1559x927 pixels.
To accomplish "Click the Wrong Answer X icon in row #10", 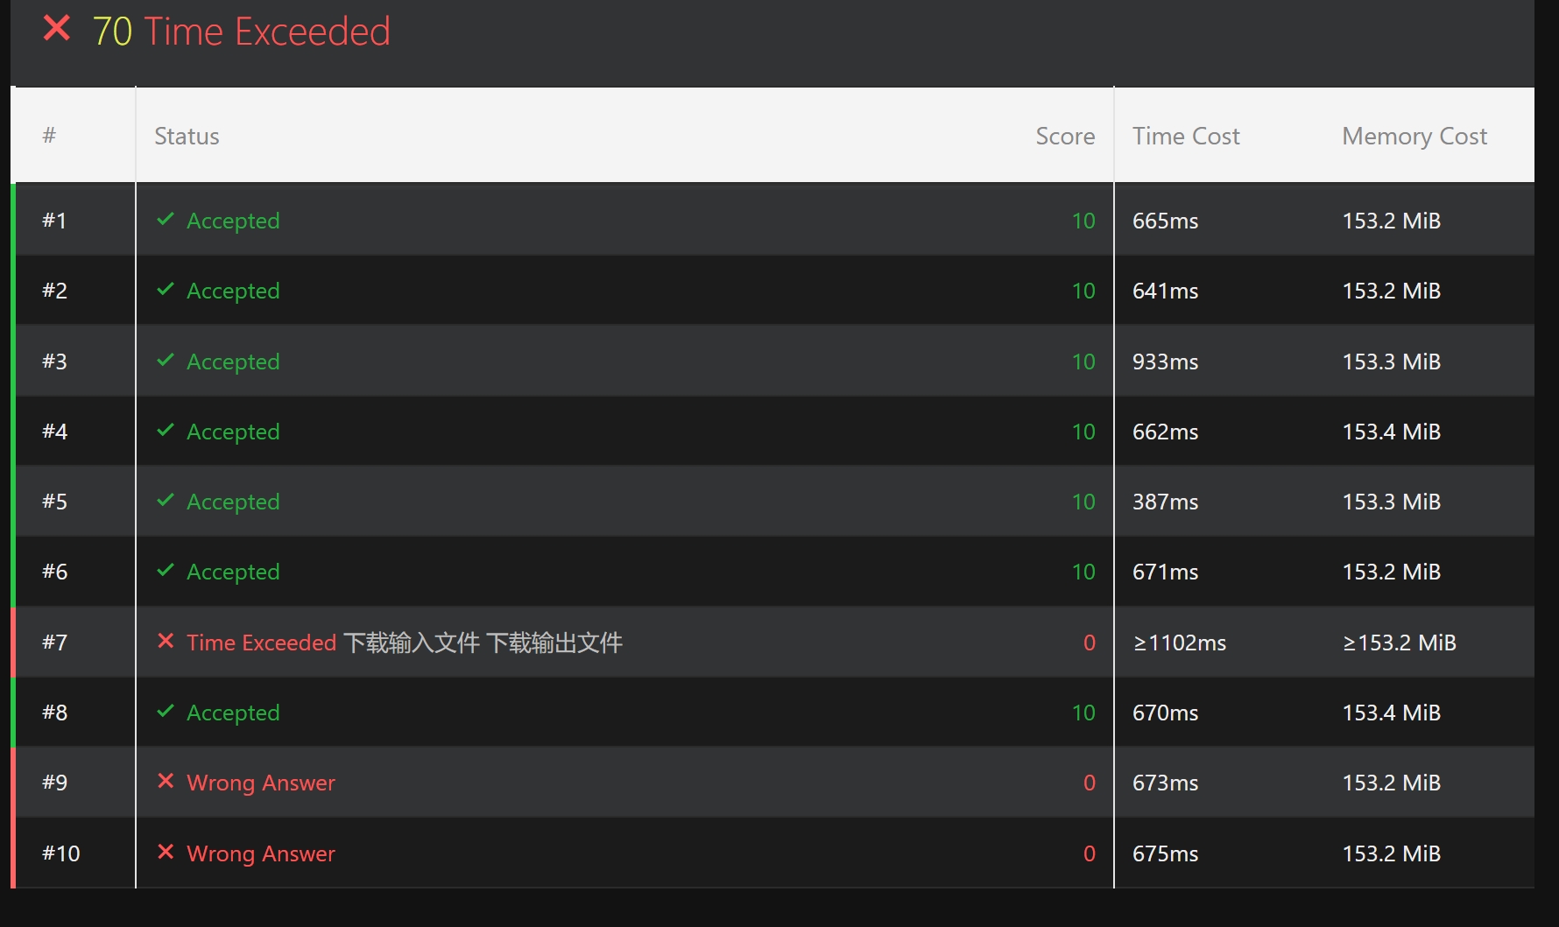I will point(165,852).
